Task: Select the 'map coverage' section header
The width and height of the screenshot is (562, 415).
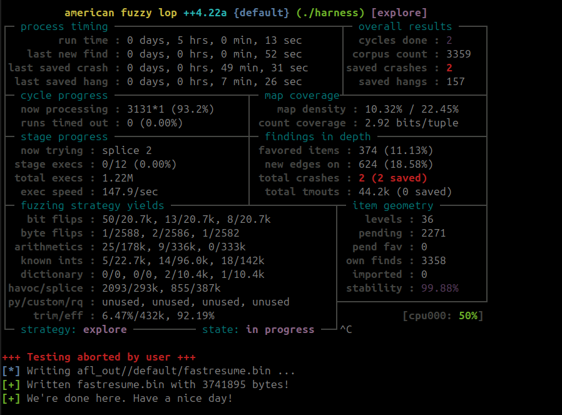Action: click(x=302, y=96)
